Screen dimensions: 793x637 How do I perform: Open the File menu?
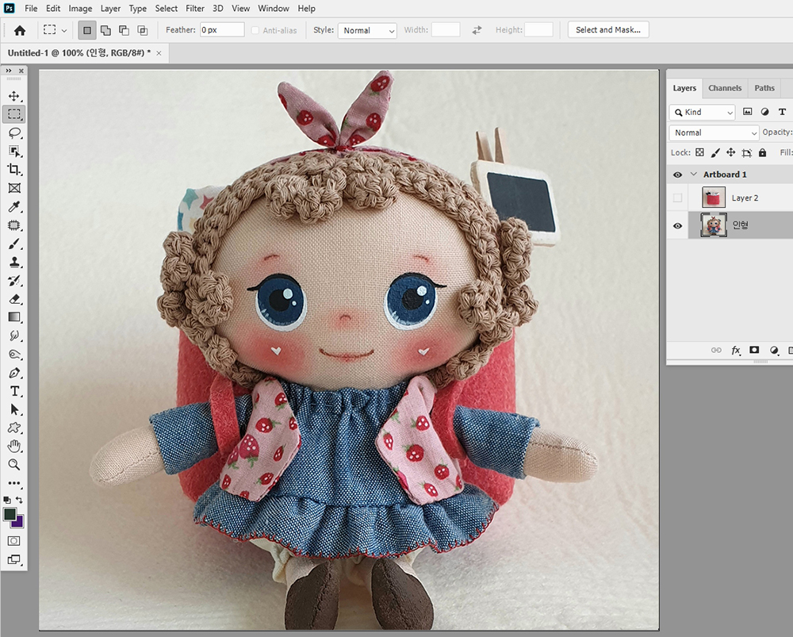tap(31, 9)
